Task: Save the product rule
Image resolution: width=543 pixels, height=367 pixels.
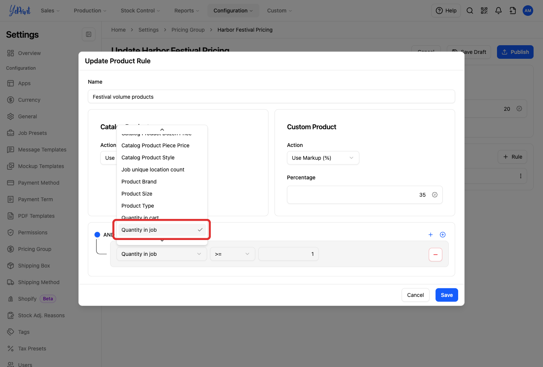Action: [447, 295]
